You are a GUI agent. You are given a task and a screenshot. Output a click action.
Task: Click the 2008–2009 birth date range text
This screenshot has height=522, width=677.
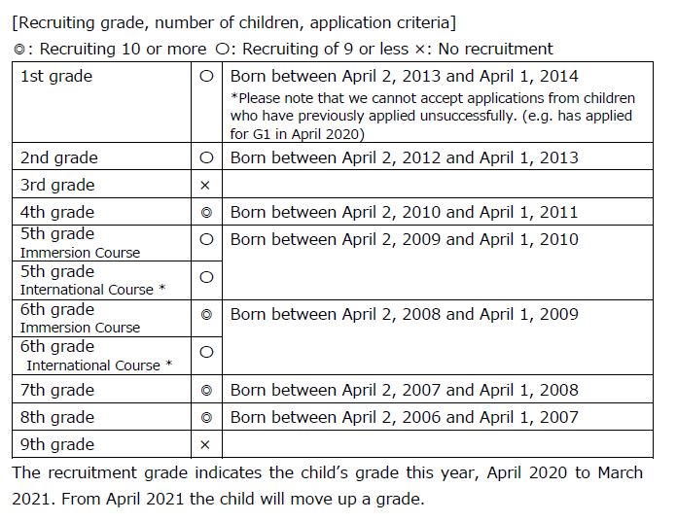tap(404, 314)
